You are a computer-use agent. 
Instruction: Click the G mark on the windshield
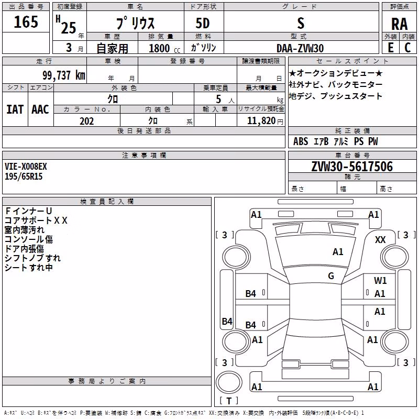point(331,276)
